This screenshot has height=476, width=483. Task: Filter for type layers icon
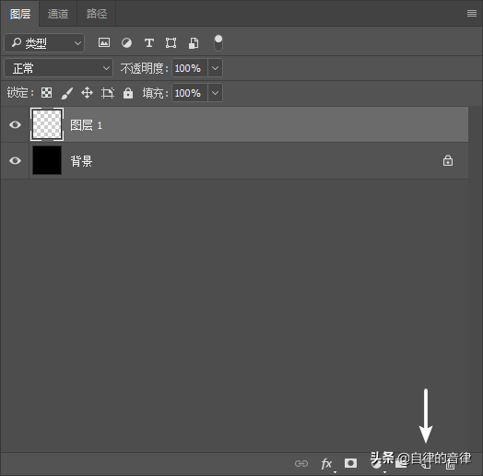pos(149,42)
